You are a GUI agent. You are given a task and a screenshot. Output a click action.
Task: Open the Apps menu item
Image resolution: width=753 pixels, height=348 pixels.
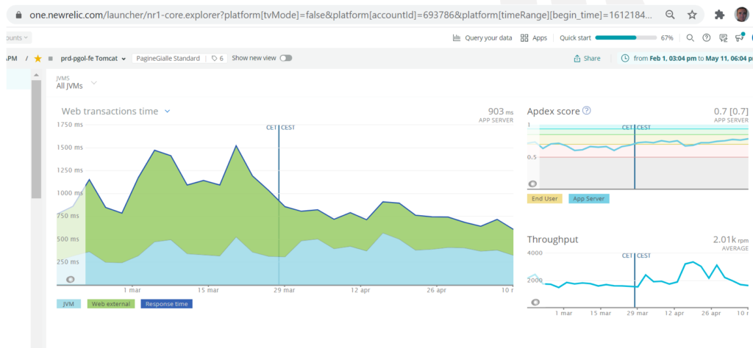click(x=534, y=37)
